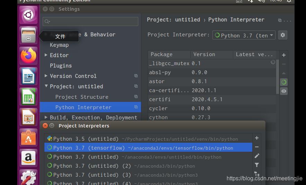Launch Firefox from the dock
The height and width of the screenshot is (185, 306).
click(x=28, y=56)
